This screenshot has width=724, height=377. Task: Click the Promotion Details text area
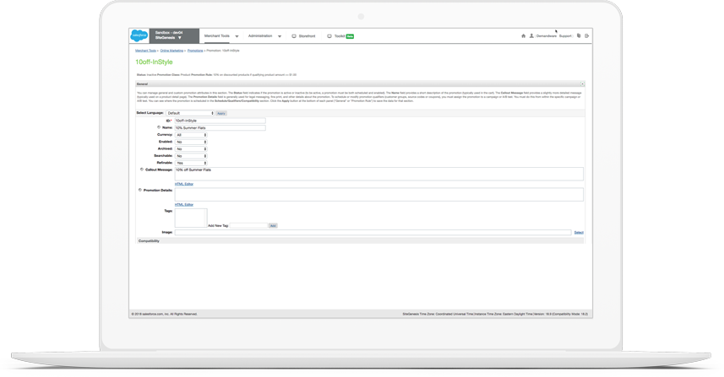[378, 195]
